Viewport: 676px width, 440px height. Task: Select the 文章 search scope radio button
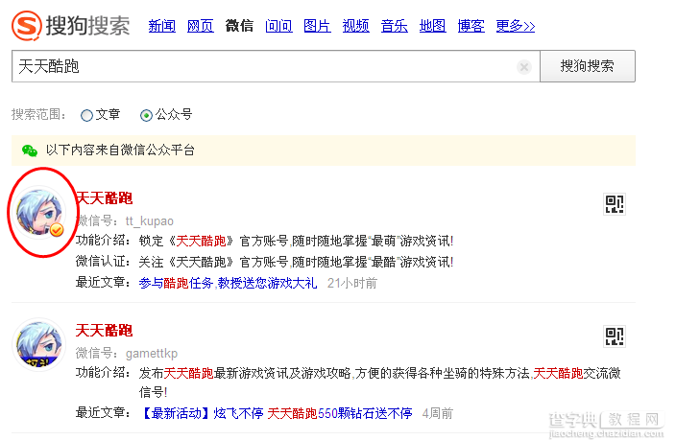pos(86,115)
